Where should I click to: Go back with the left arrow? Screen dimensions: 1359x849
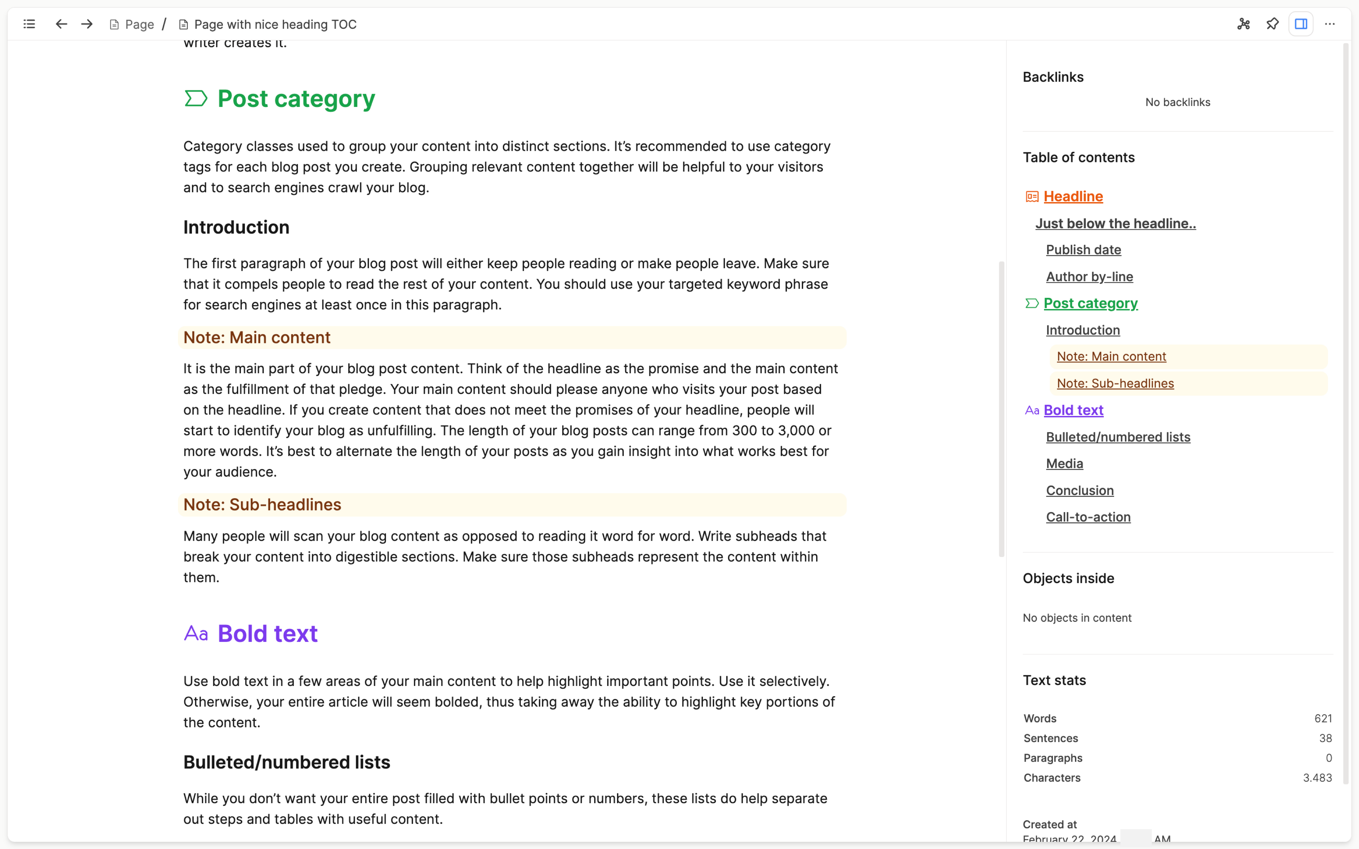(x=61, y=24)
